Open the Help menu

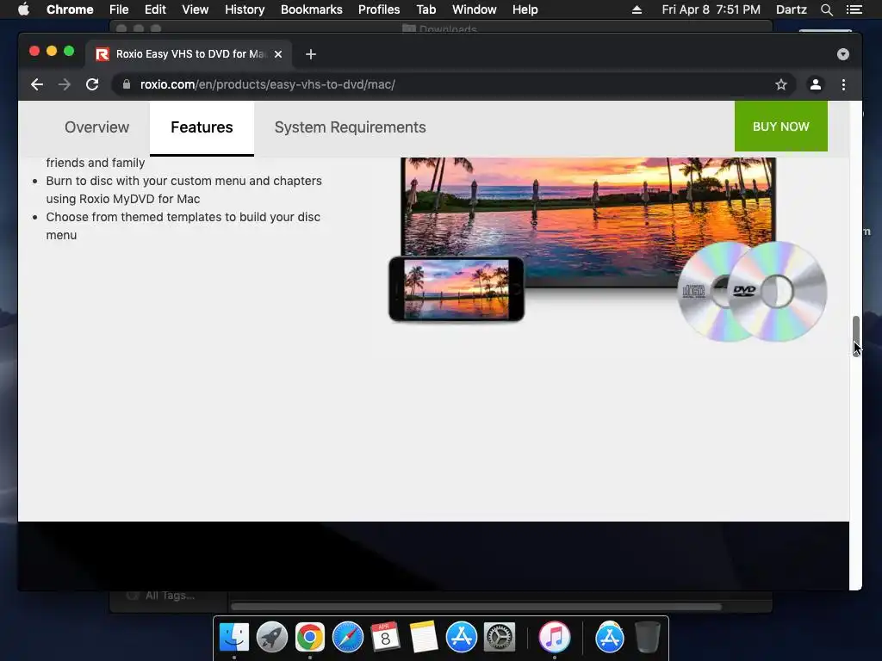(x=525, y=9)
